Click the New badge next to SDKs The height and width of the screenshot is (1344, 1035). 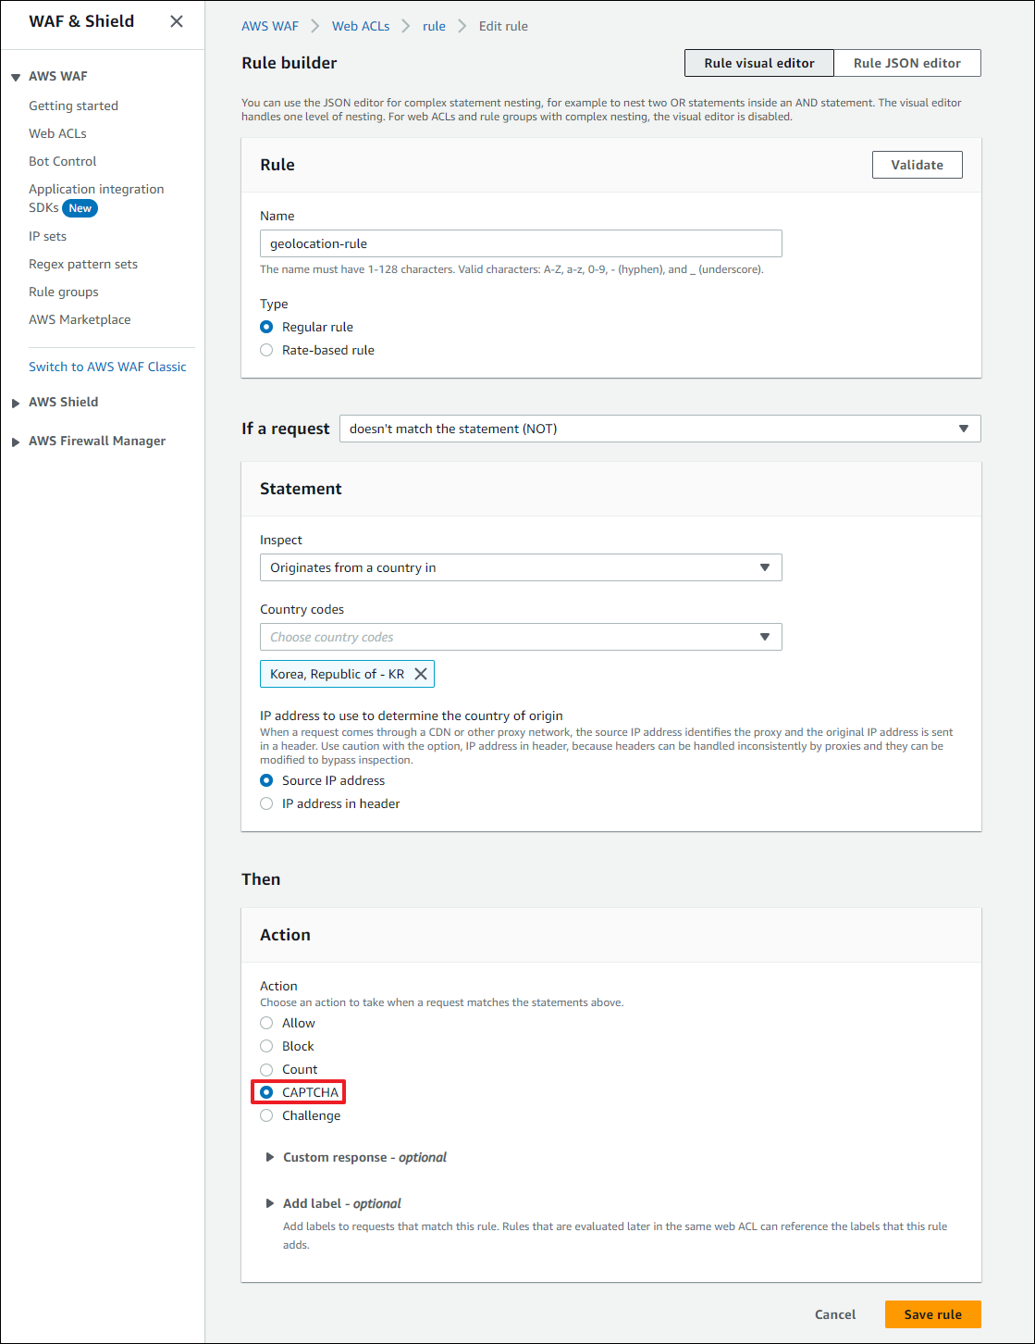click(80, 208)
